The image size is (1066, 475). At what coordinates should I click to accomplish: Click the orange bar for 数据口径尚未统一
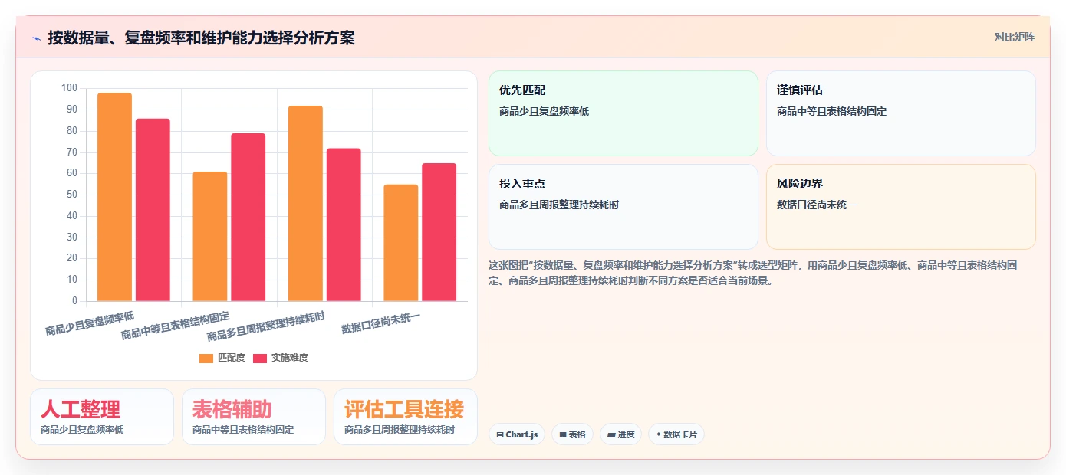[401, 243]
